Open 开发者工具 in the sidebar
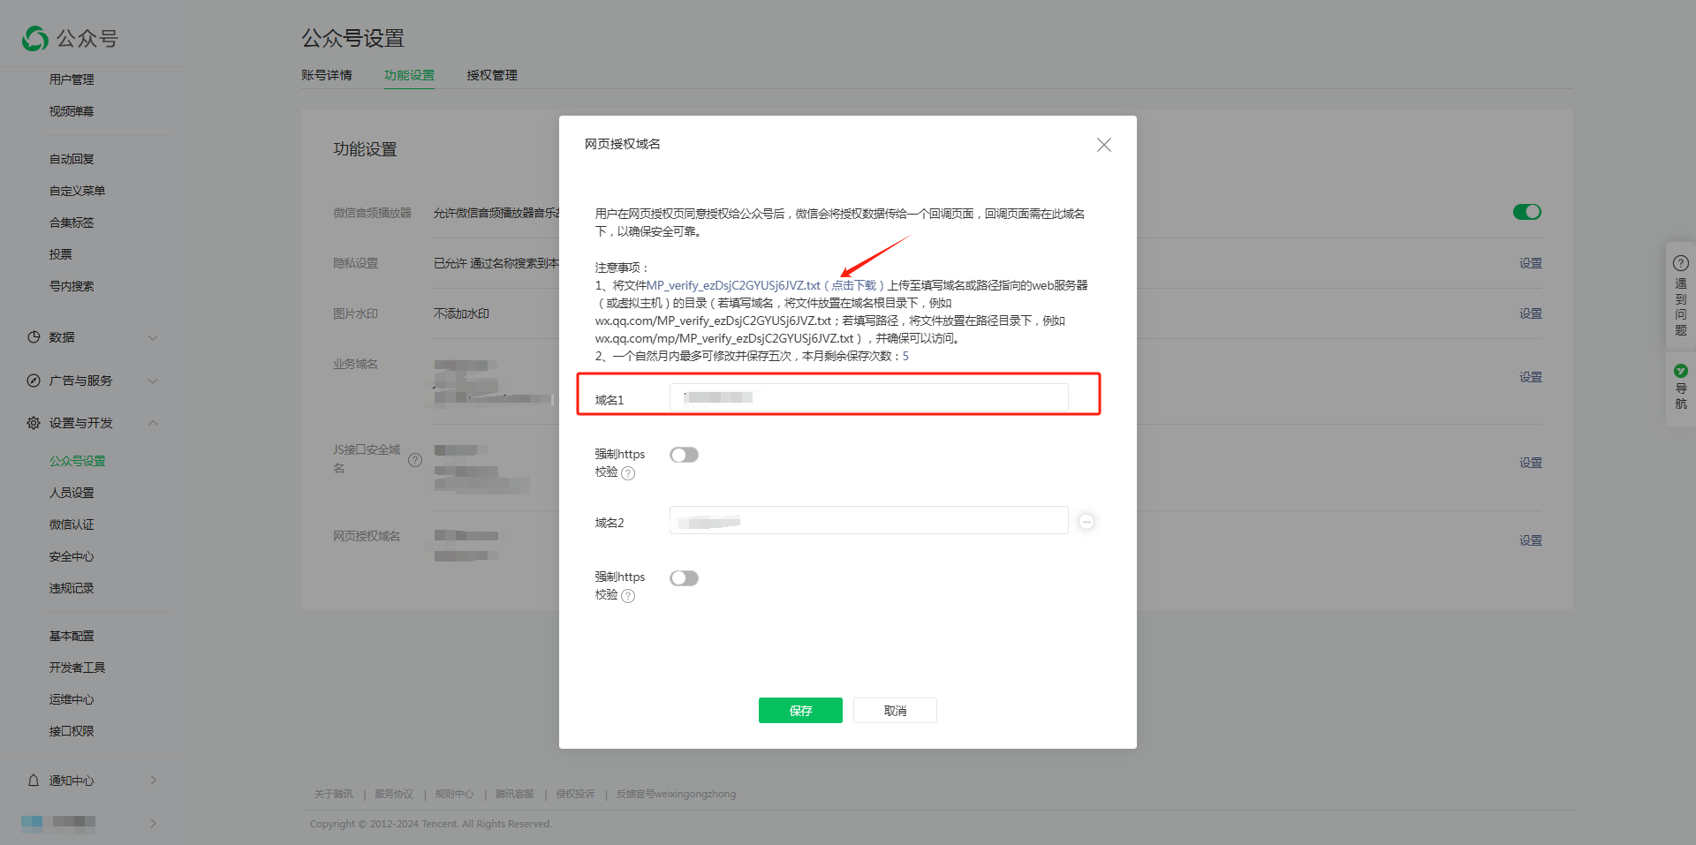The height and width of the screenshot is (845, 1696). (x=77, y=668)
